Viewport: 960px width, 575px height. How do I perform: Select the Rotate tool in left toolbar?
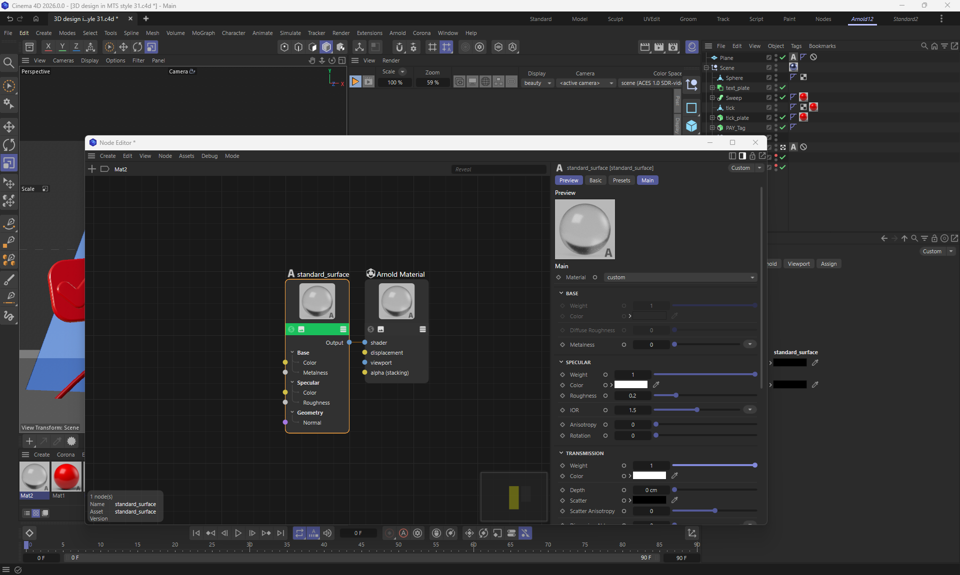tap(9, 145)
